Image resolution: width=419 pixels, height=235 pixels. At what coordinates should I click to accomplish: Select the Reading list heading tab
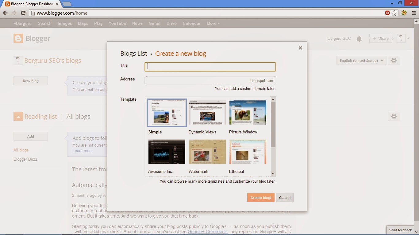(41, 117)
